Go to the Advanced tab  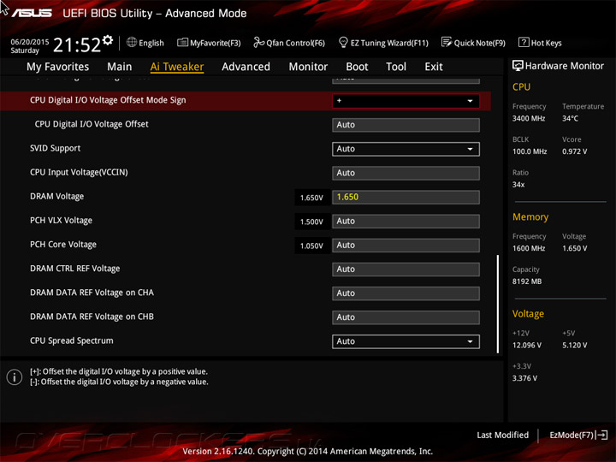tap(246, 67)
